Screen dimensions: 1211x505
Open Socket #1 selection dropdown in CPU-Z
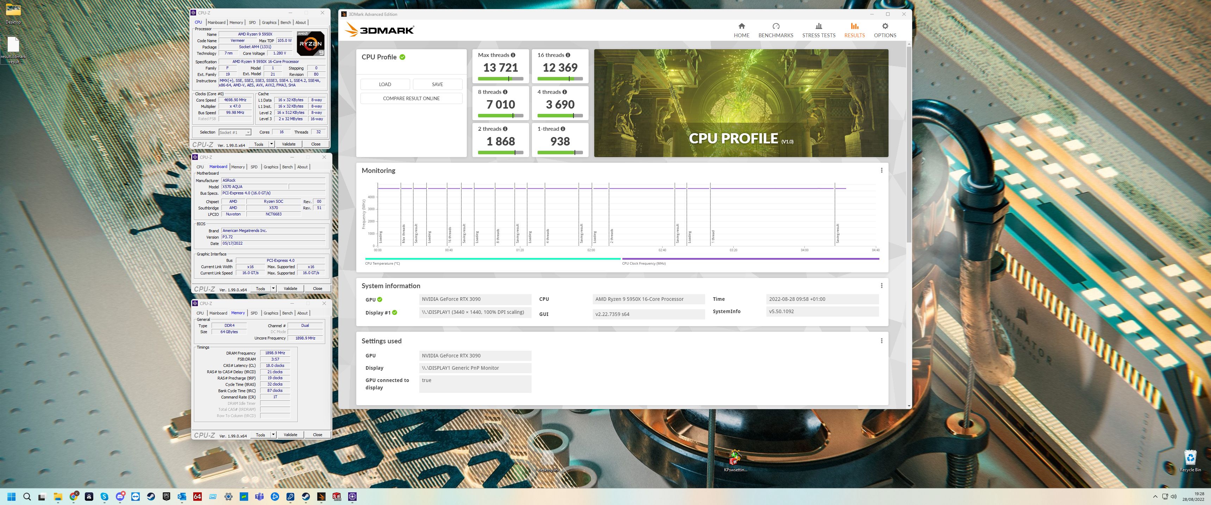pos(234,132)
